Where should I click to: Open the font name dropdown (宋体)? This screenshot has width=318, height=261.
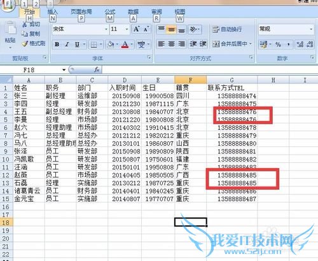pyautogui.click(x=106, y=29)
